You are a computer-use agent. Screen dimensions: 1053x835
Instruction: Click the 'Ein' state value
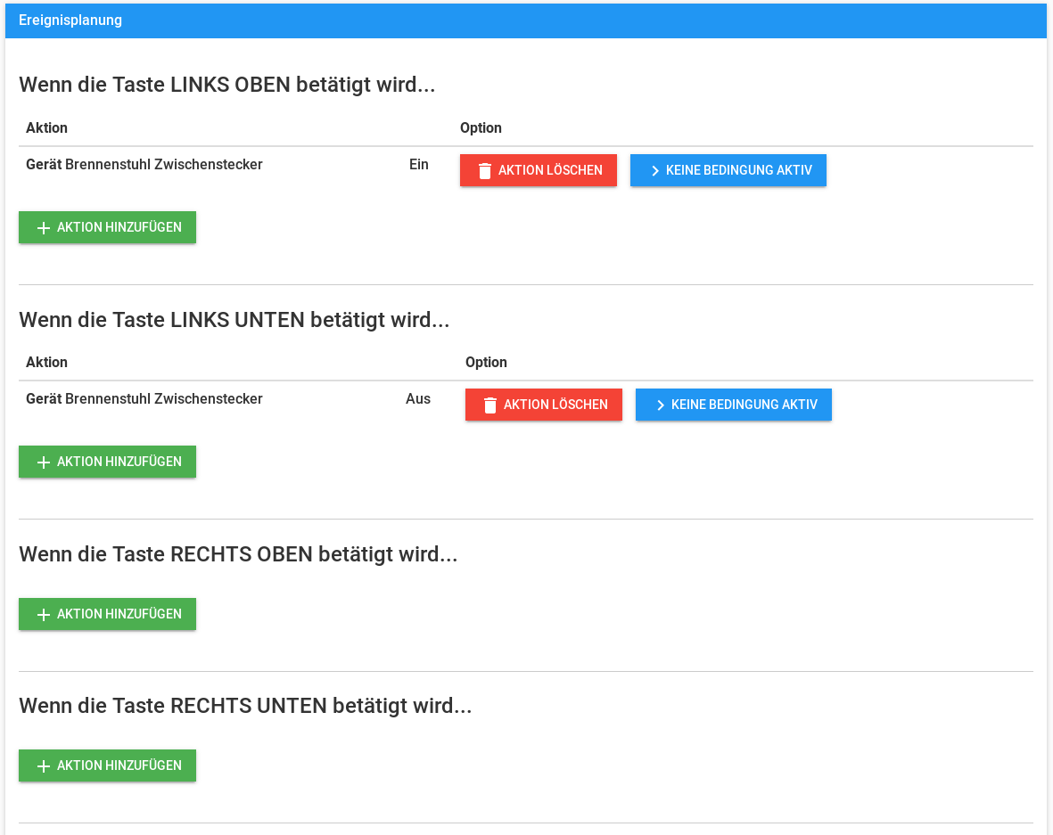[418, 165]
